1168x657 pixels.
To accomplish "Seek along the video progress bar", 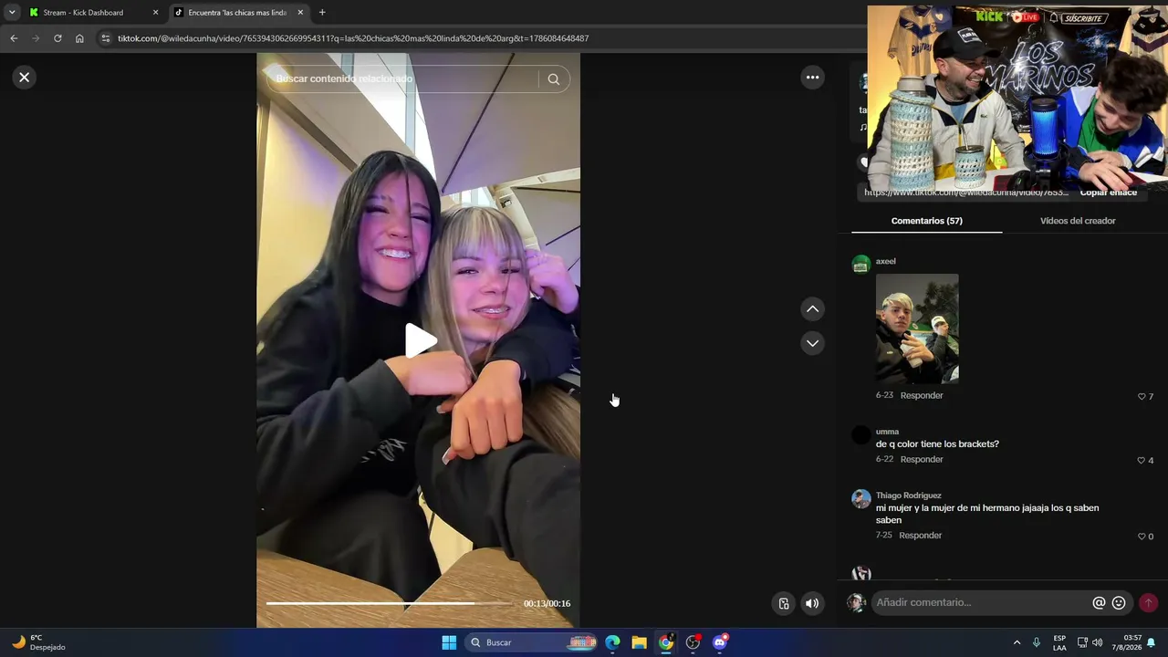I will pyautogui.click(x=390, y=603).
